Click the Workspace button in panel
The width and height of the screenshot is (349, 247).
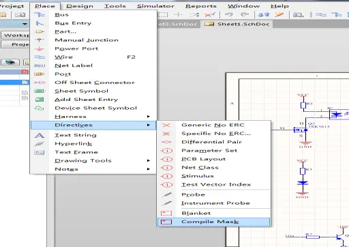[x=16, y=35]
